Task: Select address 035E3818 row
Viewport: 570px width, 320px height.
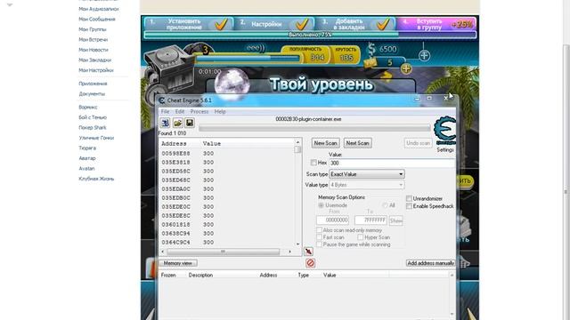Action: (227, 162)
